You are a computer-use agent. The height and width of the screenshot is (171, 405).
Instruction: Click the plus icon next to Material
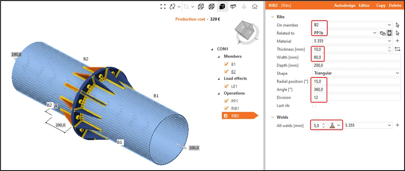pos(397,41)
